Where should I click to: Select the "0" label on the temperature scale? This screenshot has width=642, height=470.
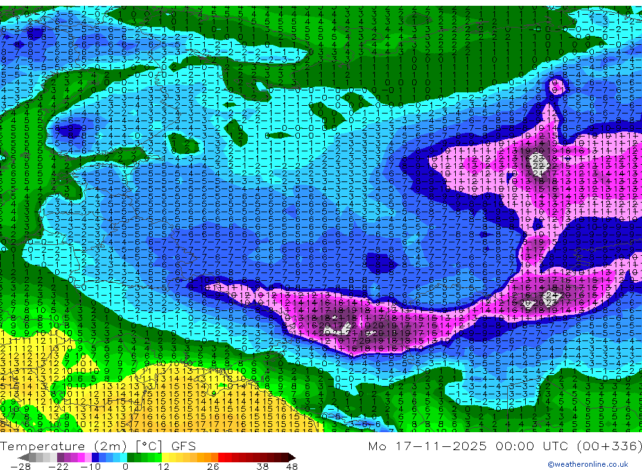(x=126, y=466)
